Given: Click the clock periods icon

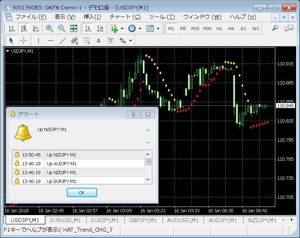Looking at the screenshot, I should tap(132, 29).
